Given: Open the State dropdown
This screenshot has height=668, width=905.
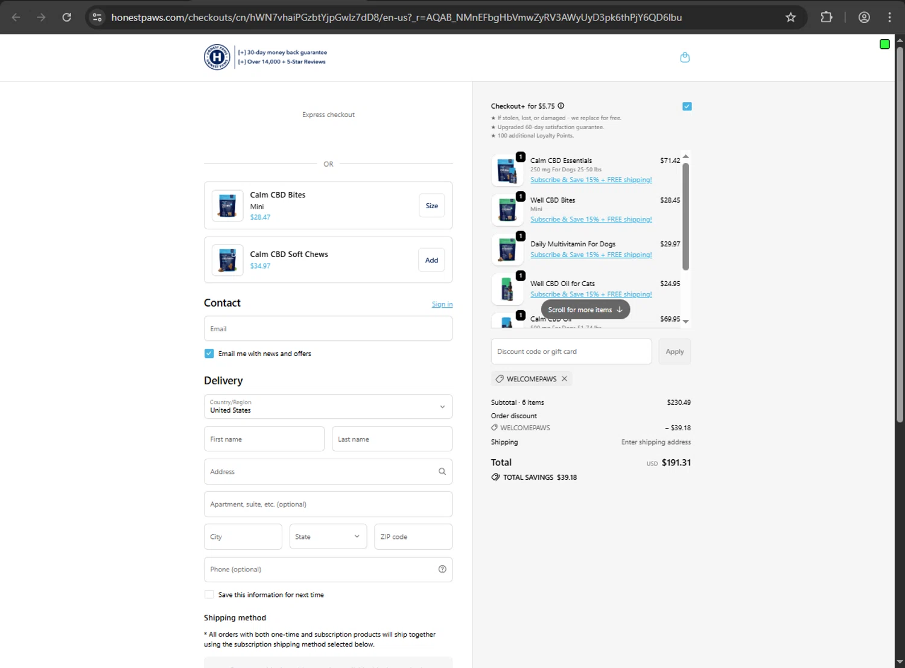Looking at the screenshot, I should (x=328, y=536).
